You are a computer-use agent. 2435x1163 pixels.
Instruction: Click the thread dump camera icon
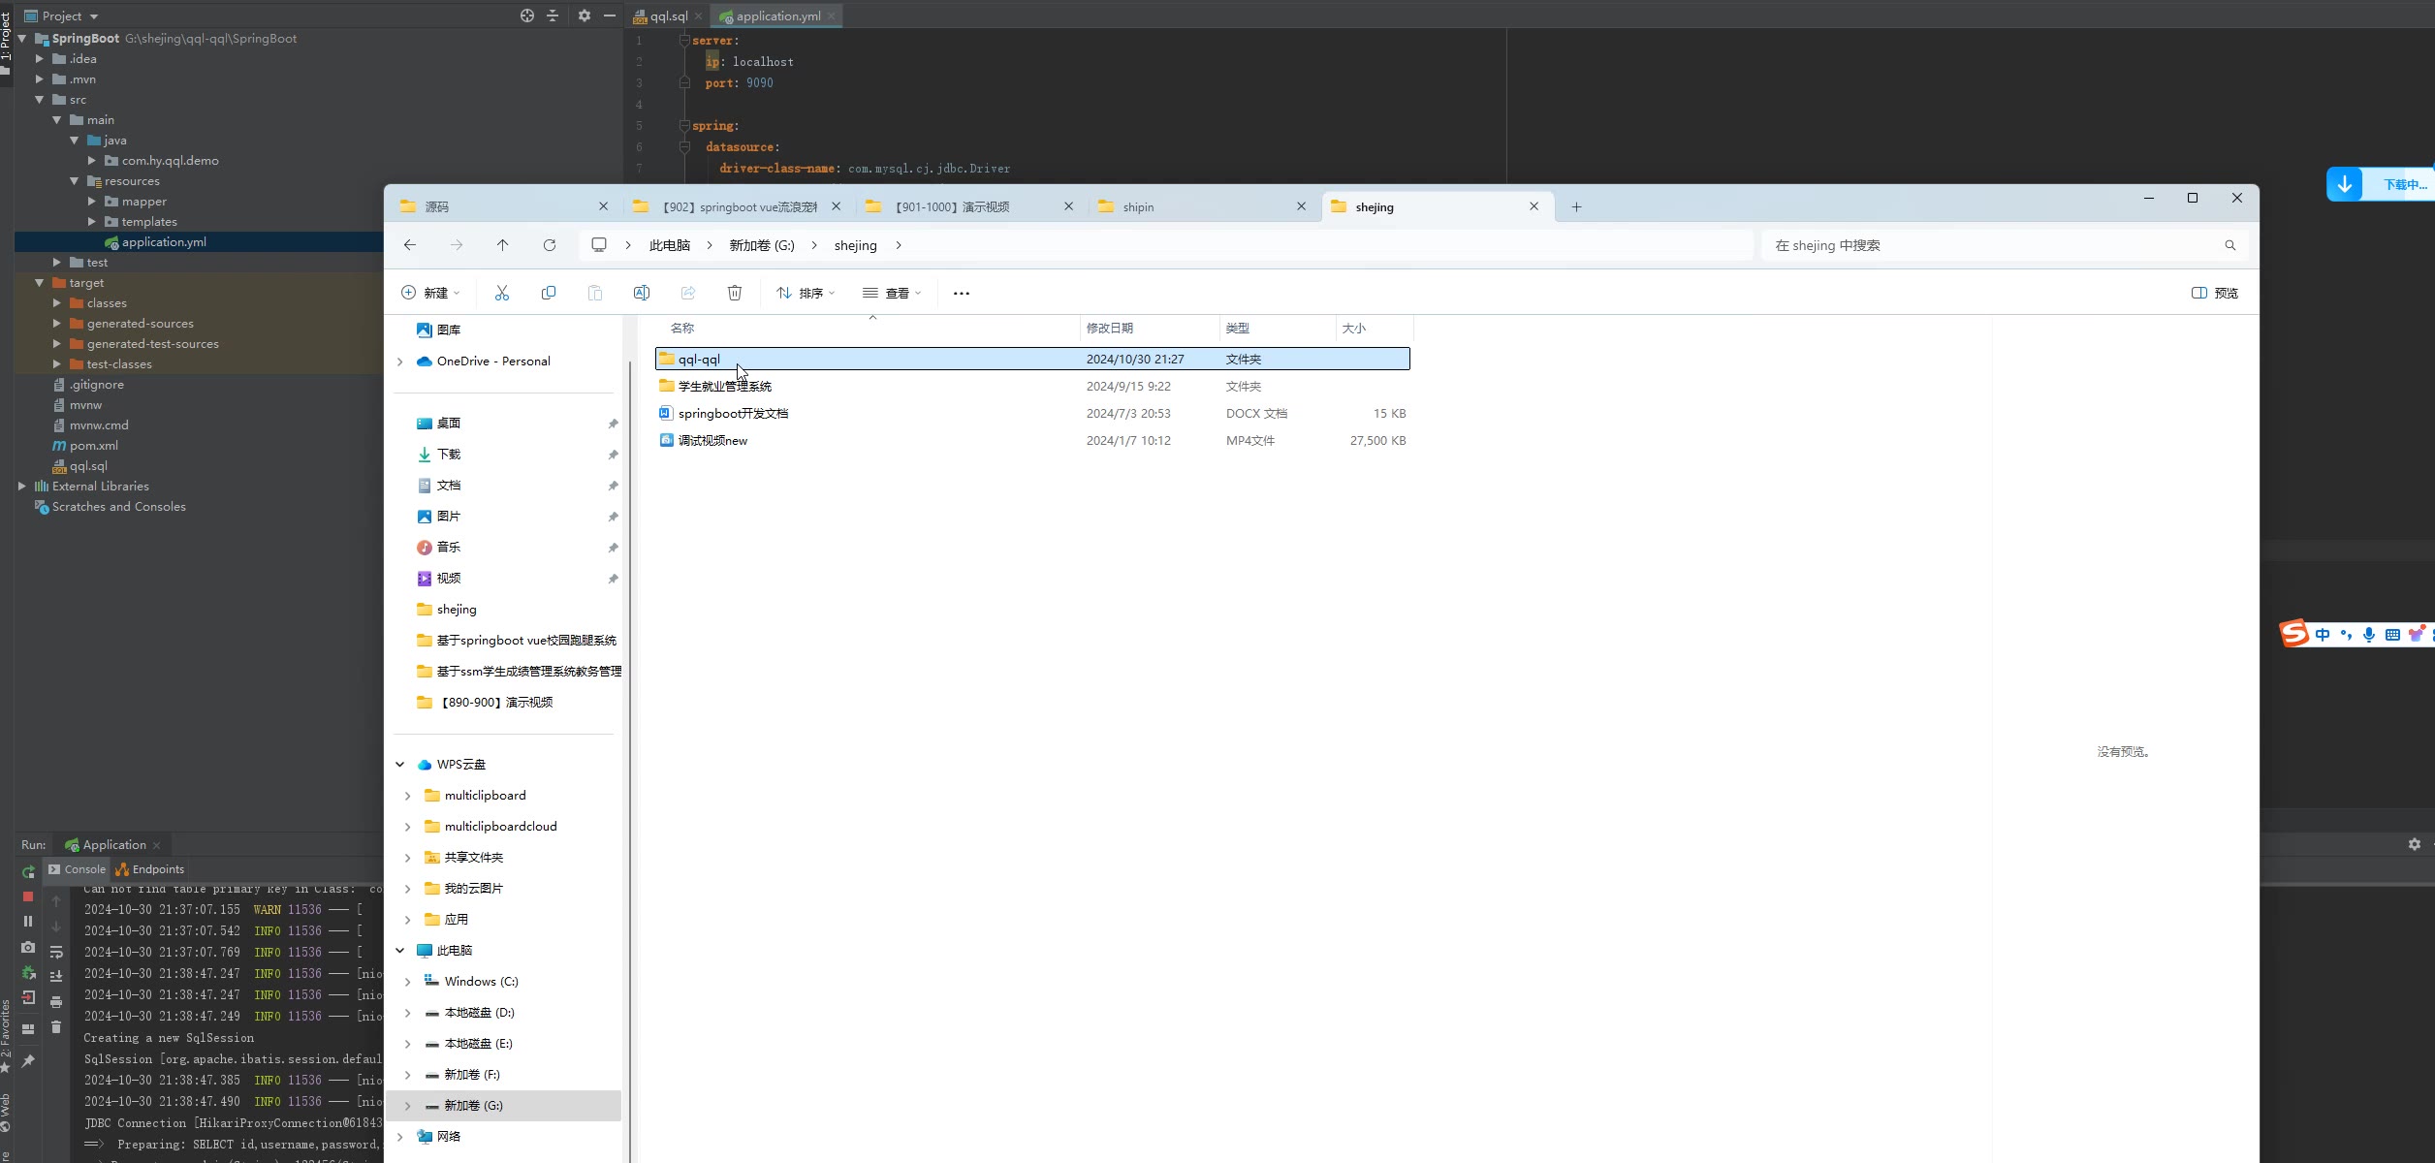(x=28, y=947)
